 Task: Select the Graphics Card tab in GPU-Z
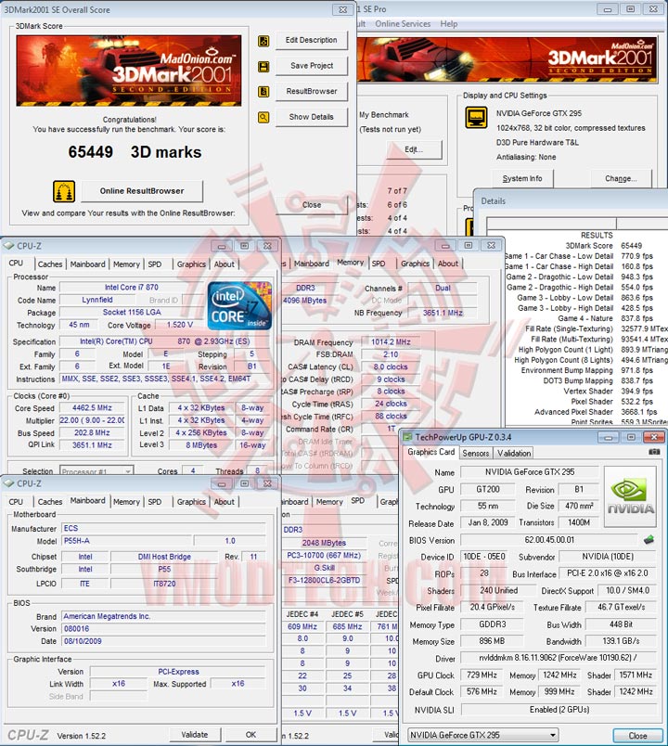click(x=431, y=452)
